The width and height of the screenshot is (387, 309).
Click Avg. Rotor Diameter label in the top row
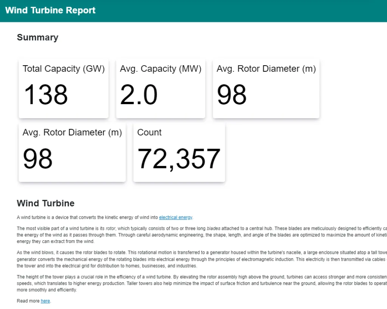pos(266,69)
